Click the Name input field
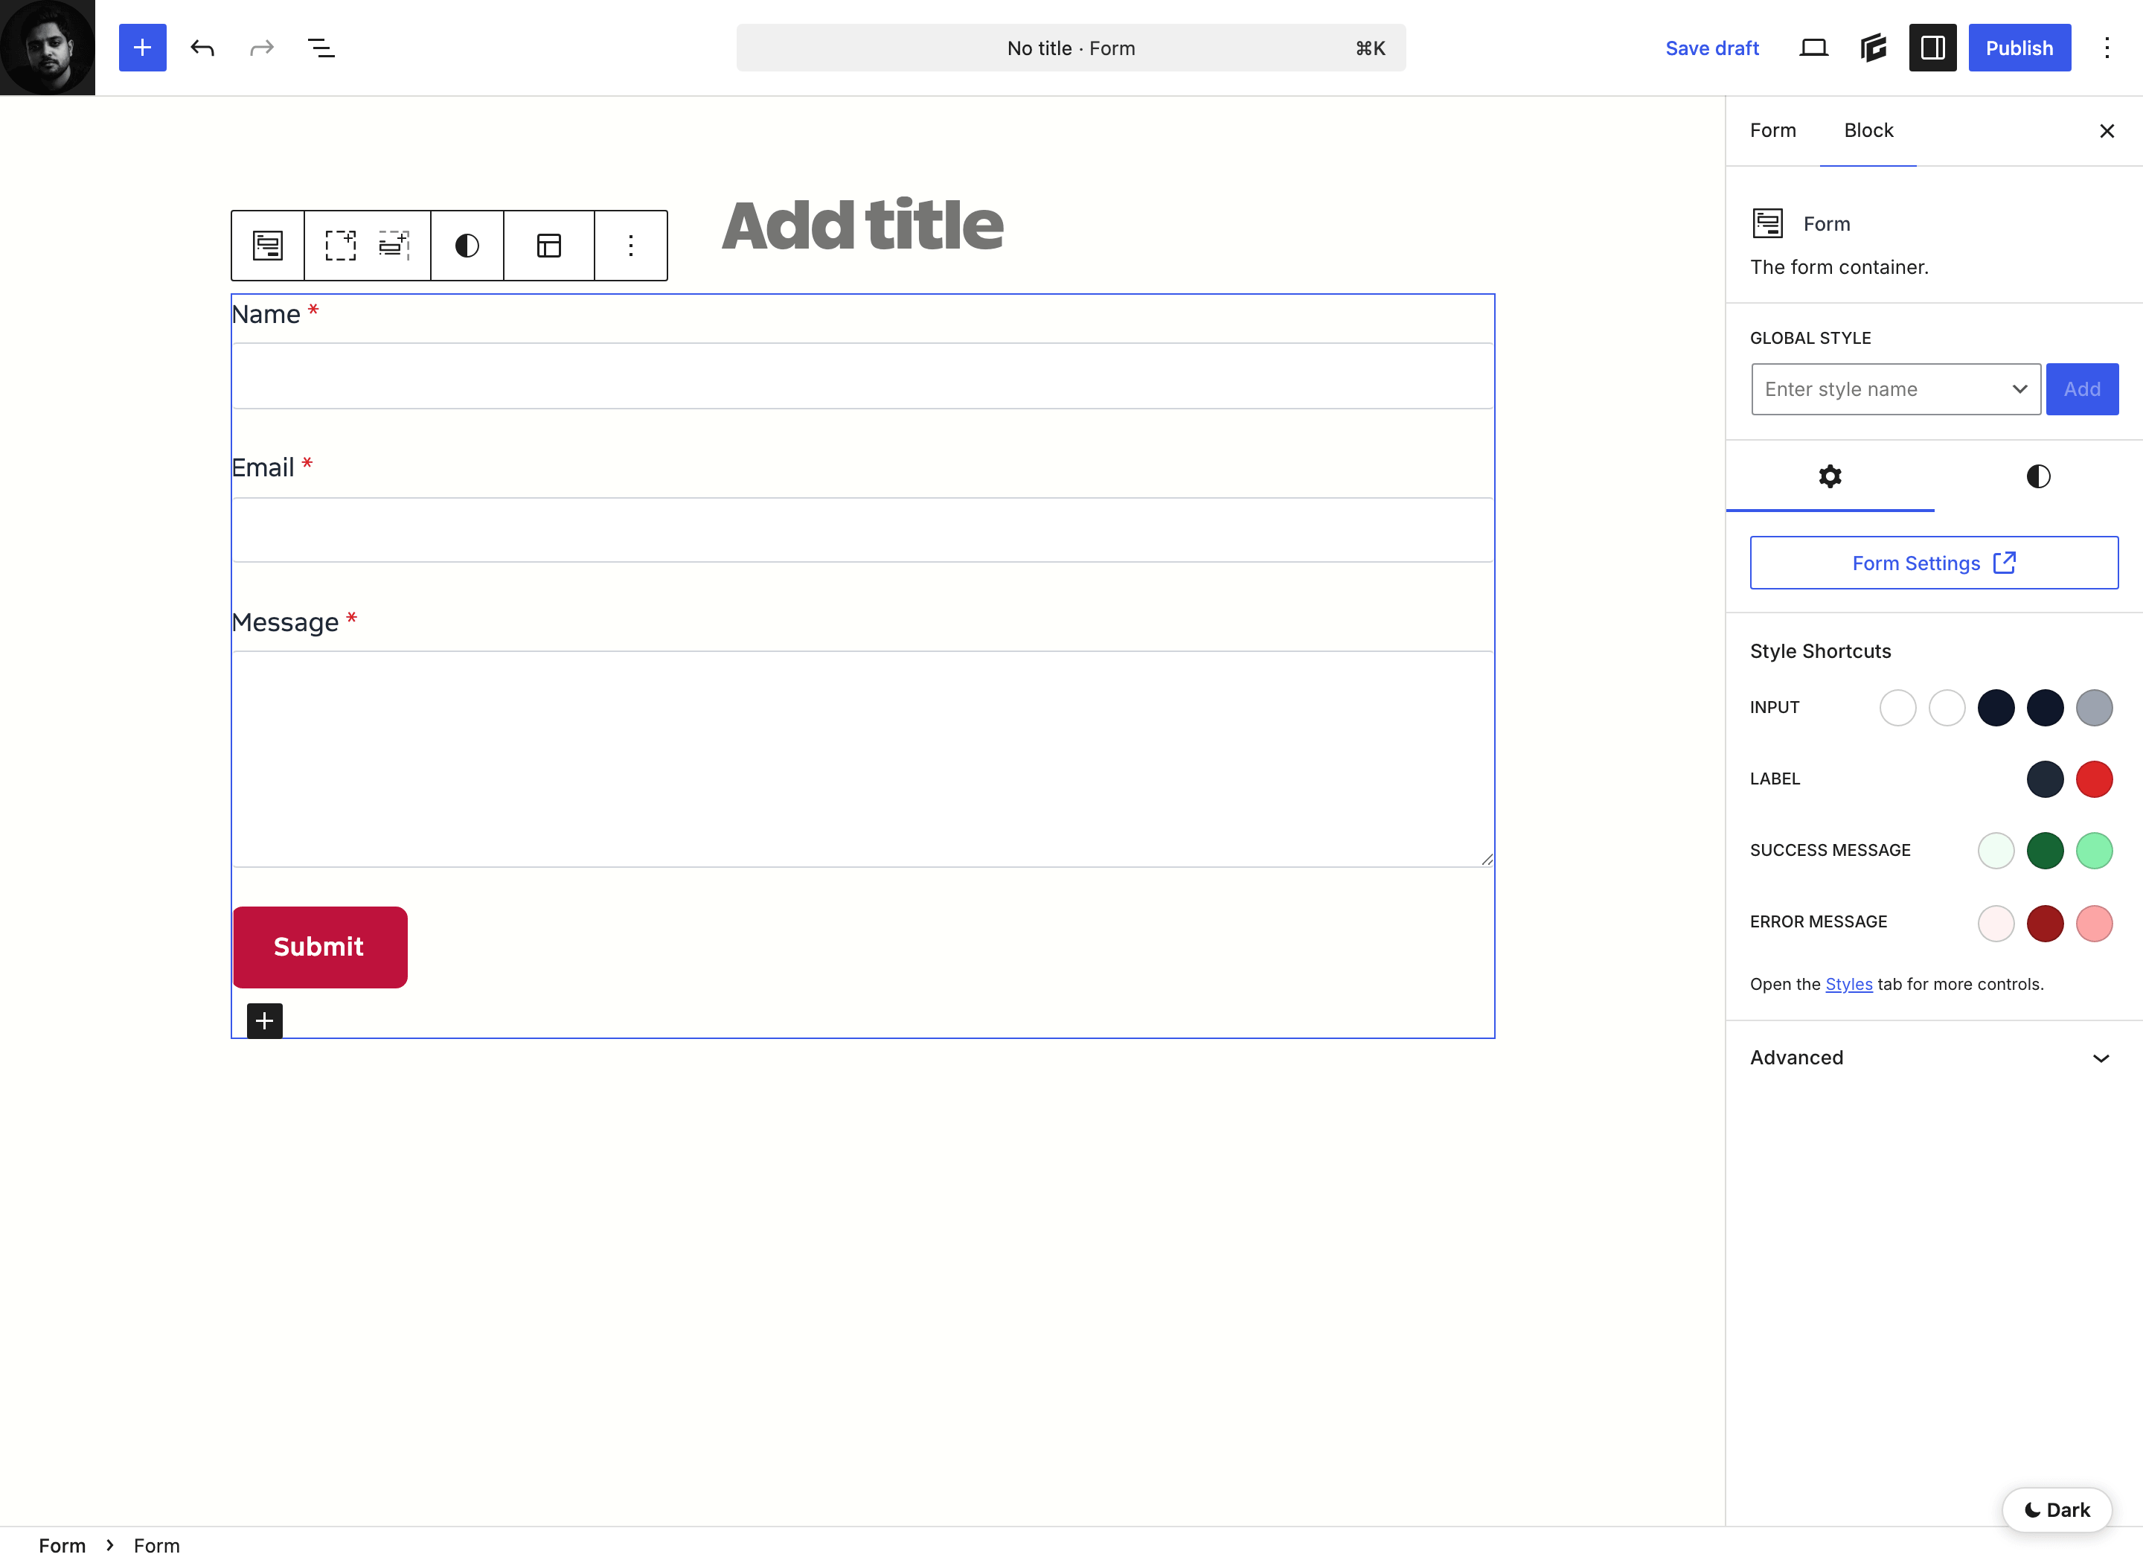Image resolution: width=2143 pixels, height=1563 pixels. [x=862, y=376]
